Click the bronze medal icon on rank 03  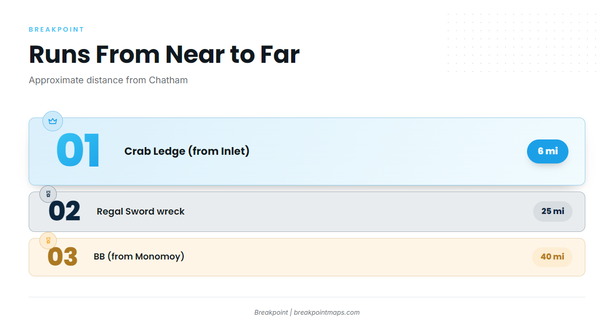click(48, 241)
